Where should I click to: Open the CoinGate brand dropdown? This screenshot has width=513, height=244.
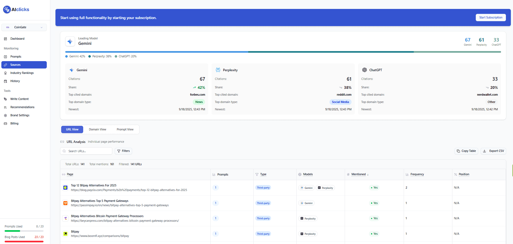[24, 27]
